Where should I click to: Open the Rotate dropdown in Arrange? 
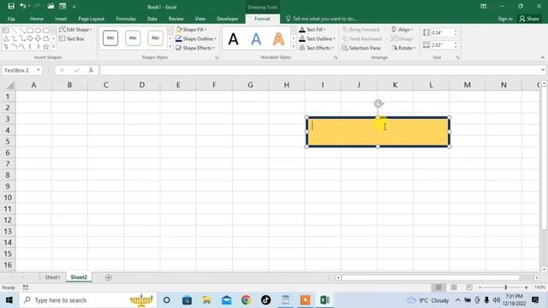[x=403, y=48]
